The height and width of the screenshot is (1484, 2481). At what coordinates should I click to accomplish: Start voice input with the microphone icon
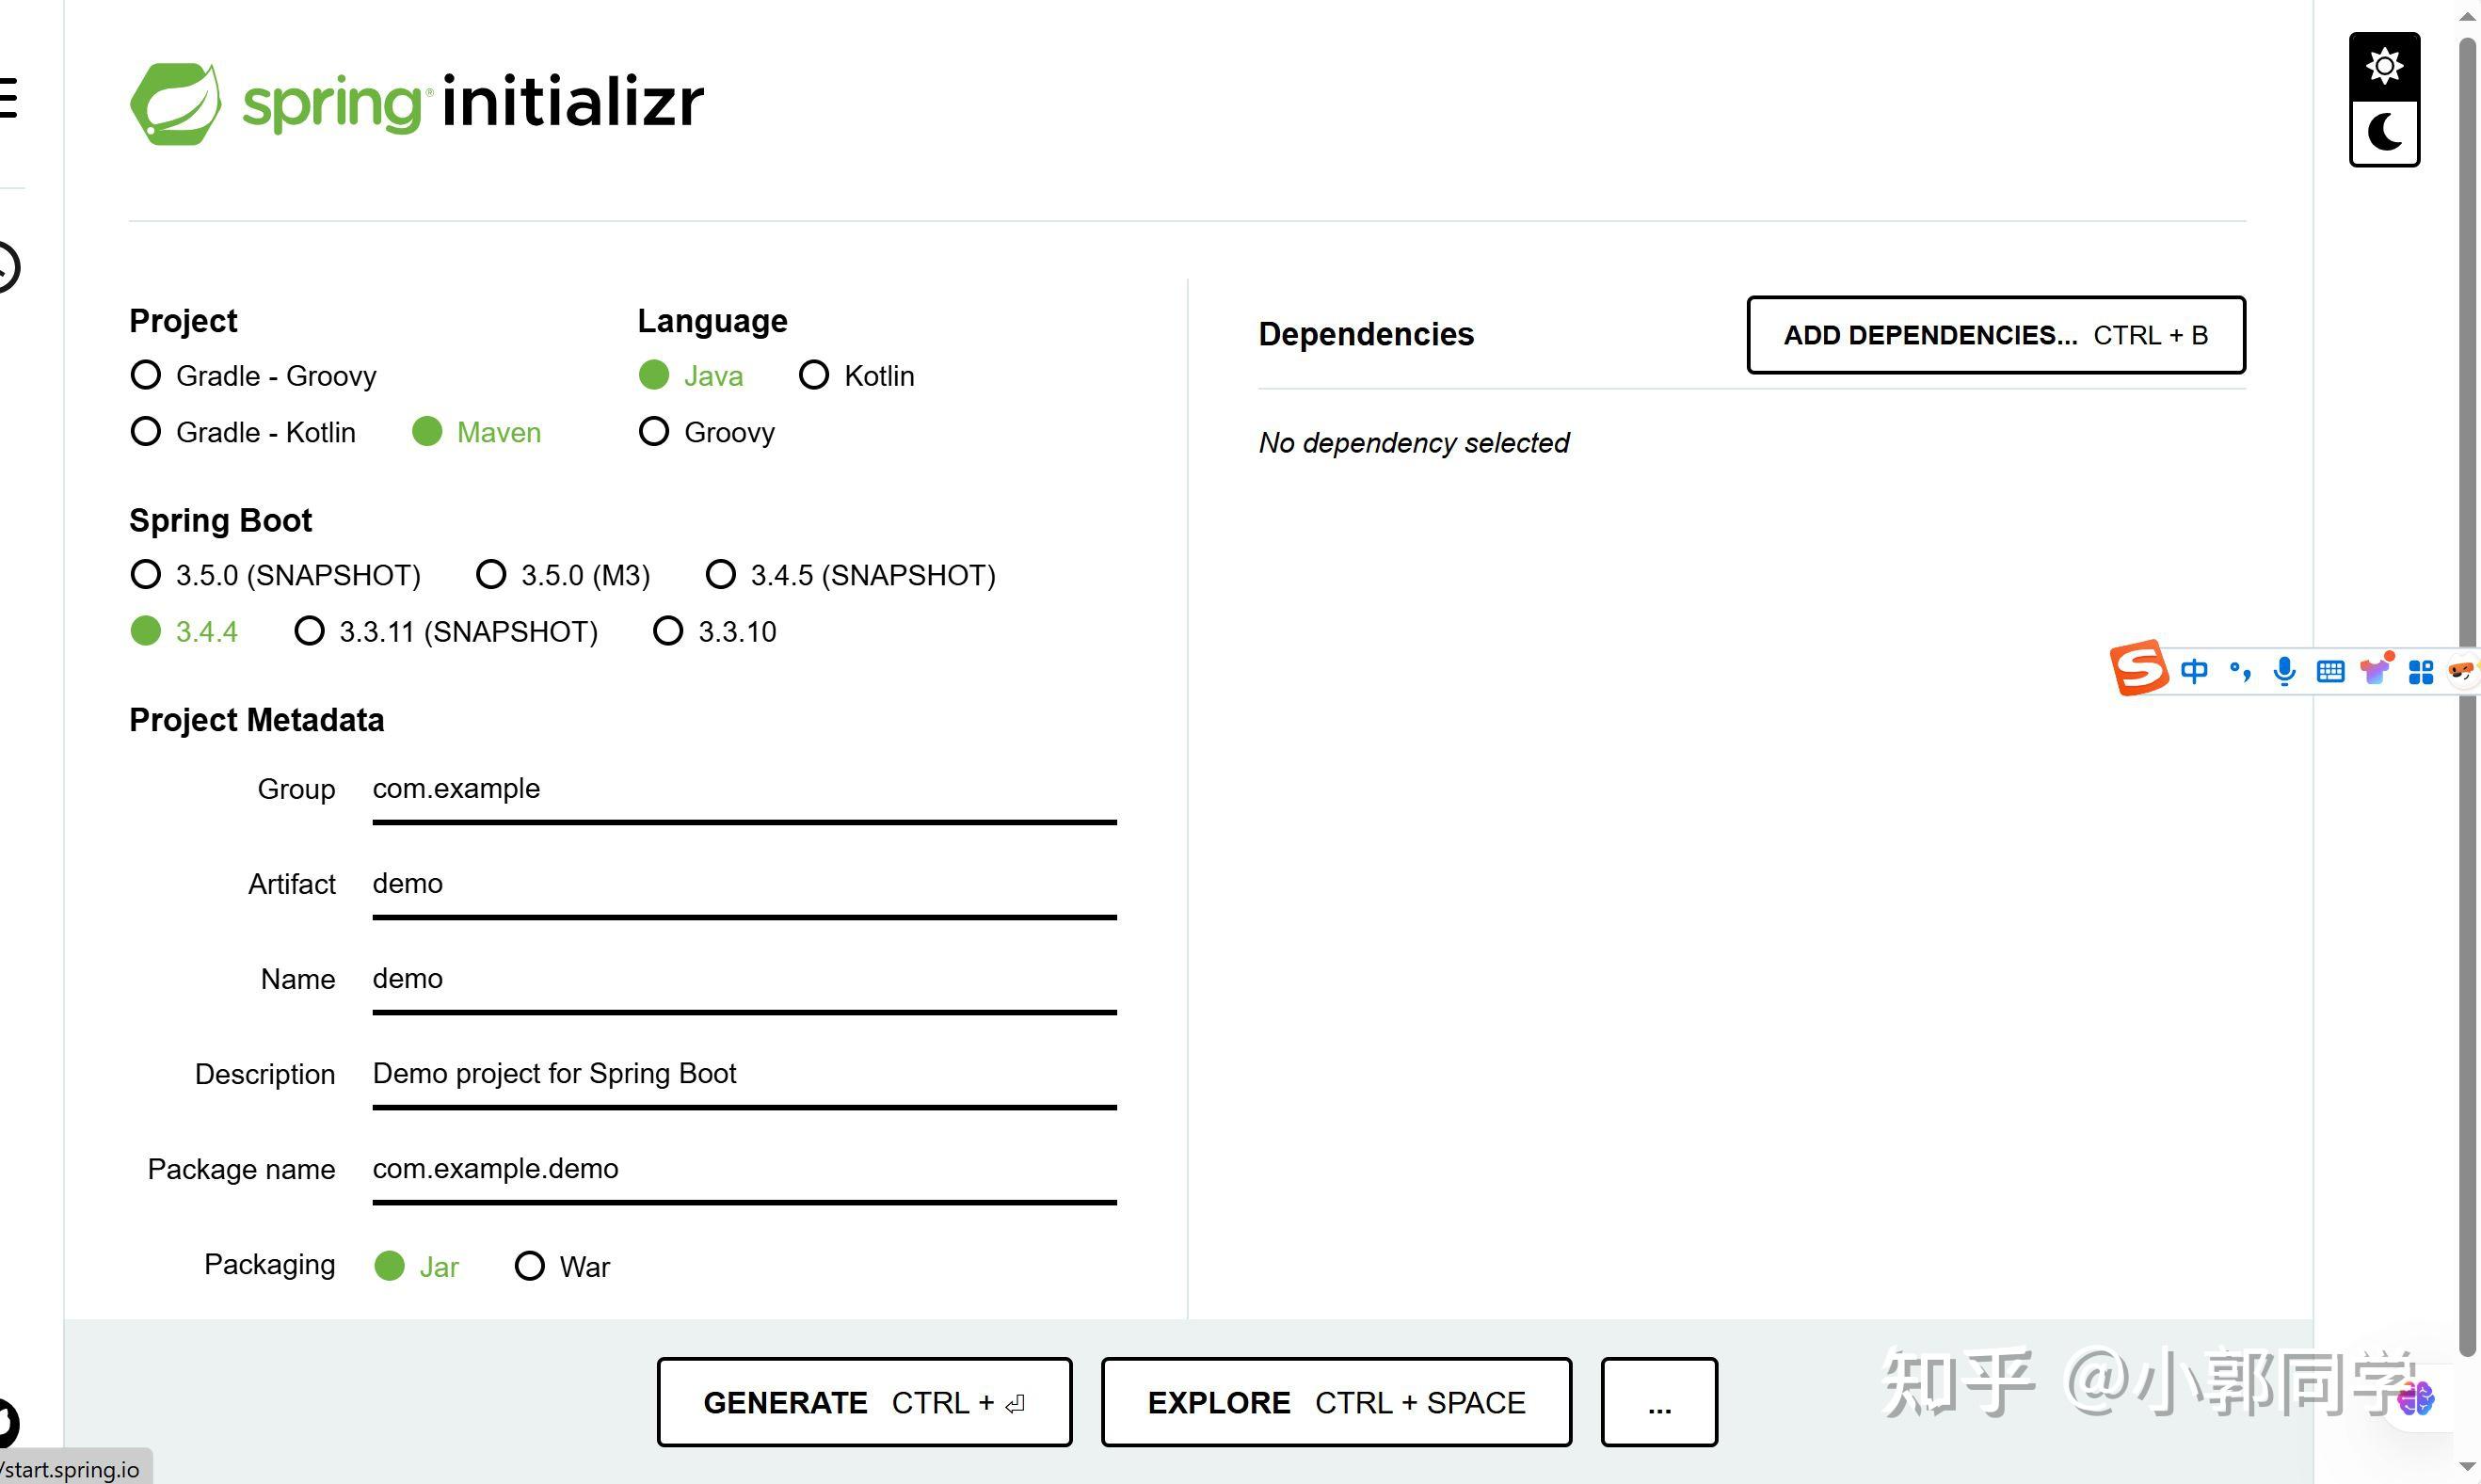coord(2284,671)
